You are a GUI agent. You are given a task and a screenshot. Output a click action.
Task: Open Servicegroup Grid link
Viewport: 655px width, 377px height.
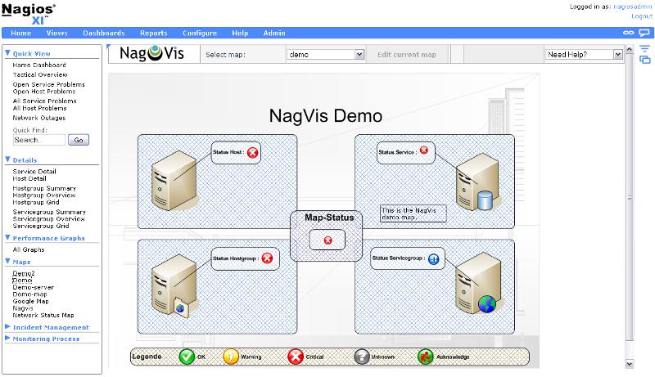(x=41, y=226)
